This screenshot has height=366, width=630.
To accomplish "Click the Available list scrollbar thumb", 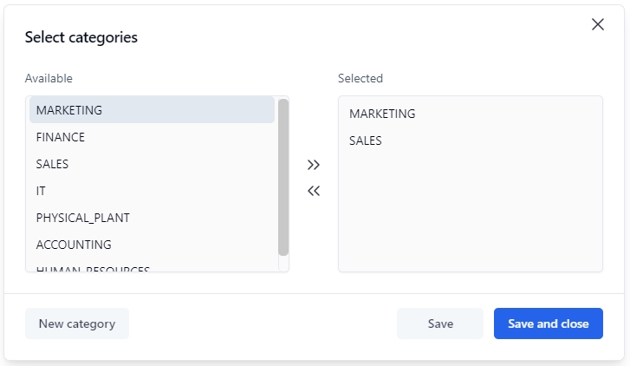I will pos(283,178).
